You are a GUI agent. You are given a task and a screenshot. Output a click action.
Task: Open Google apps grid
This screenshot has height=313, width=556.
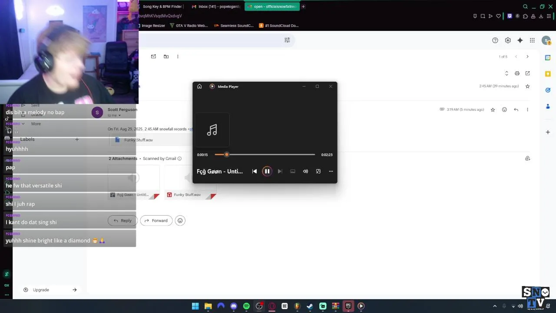532,40
